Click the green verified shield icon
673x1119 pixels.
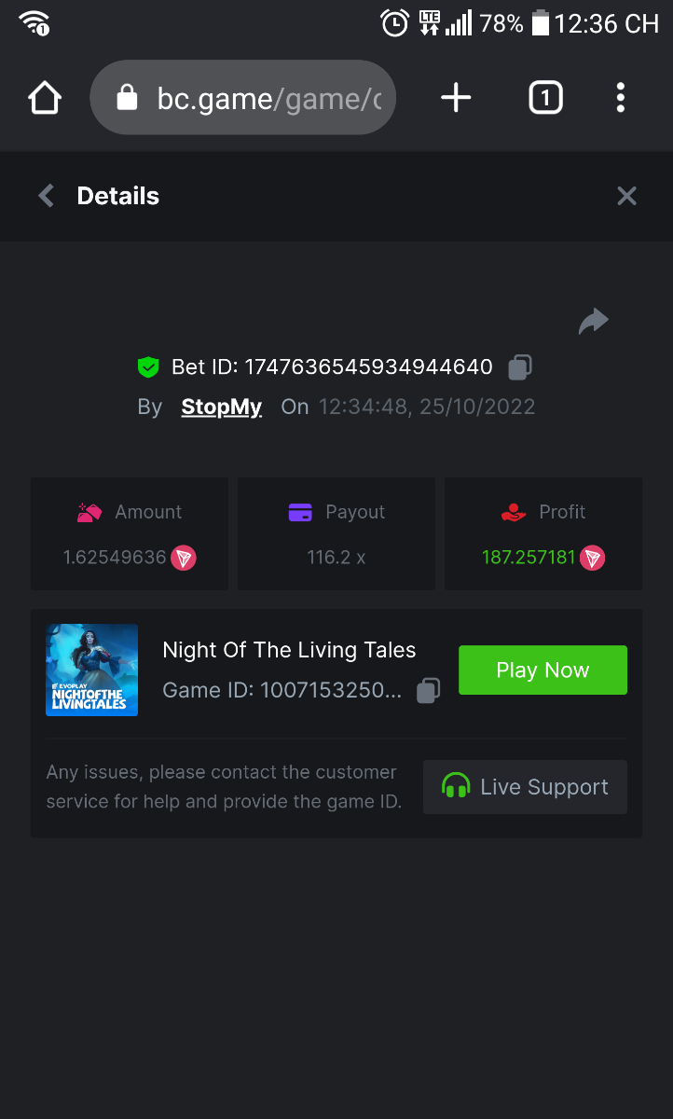148,367
